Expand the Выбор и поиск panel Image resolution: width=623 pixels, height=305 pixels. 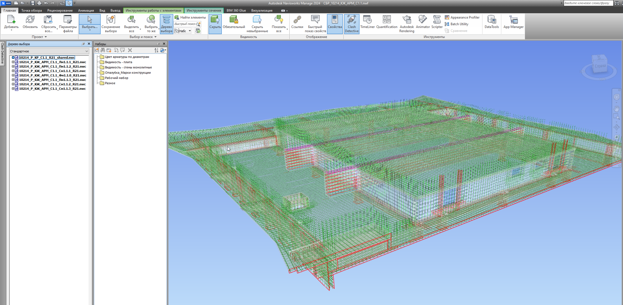[143, 37]
